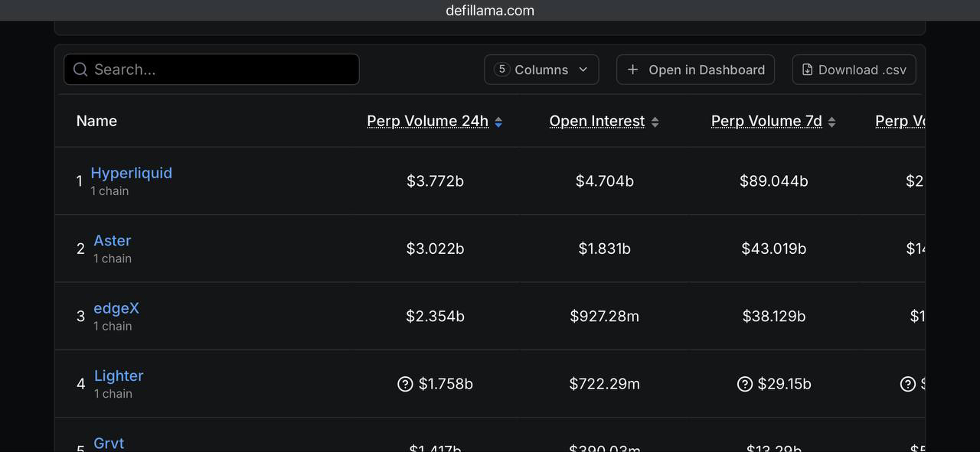980x452 pixels.
Task: Click the $3.022b value in the Aster row
Action: coord(435,249)
